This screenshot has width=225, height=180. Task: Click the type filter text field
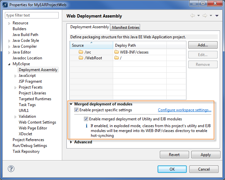click(x=32, y=15)
